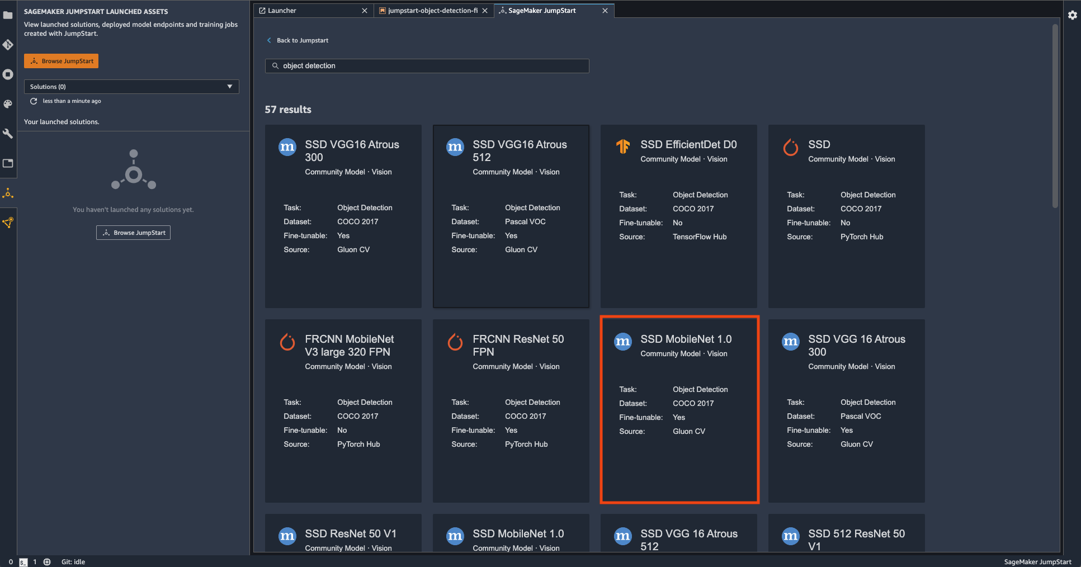Open the SSD PyTorch Hub model card
The width and height of the screenshot is (1081, 567).
847,216
